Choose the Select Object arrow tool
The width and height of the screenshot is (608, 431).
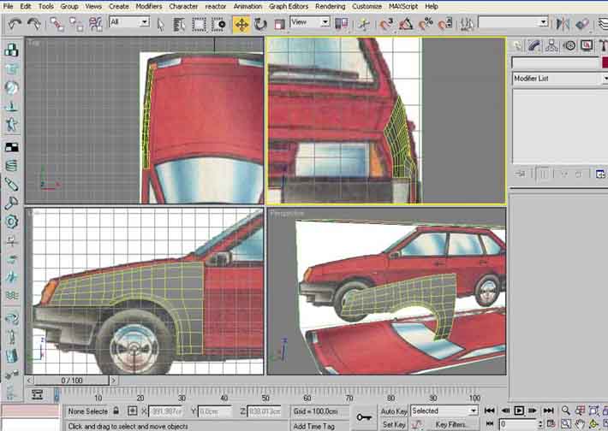(x=161, y=24)
